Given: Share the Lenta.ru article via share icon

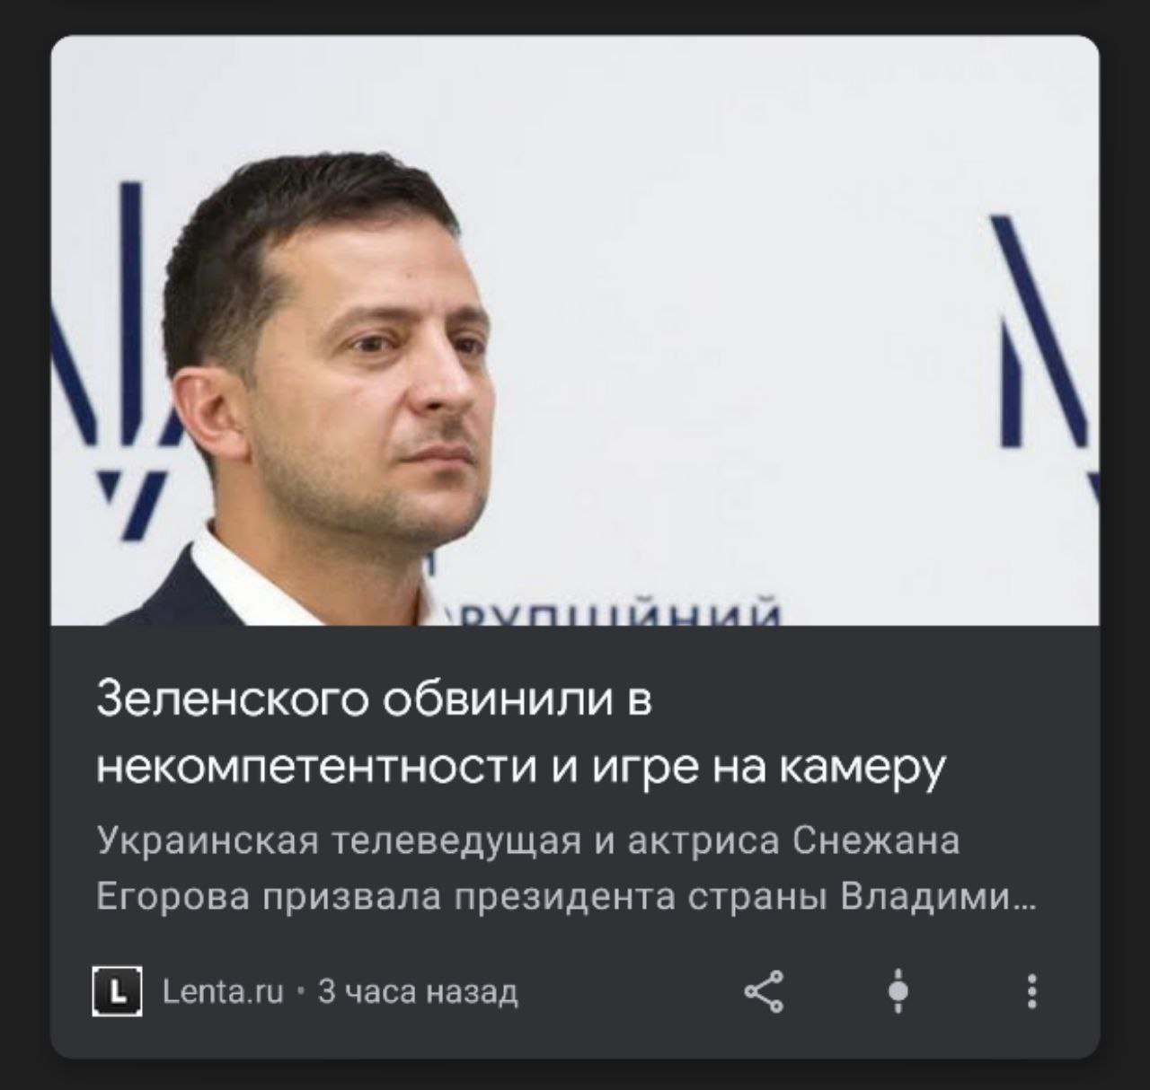Looking at the screenshot, I should click(765, 992).
